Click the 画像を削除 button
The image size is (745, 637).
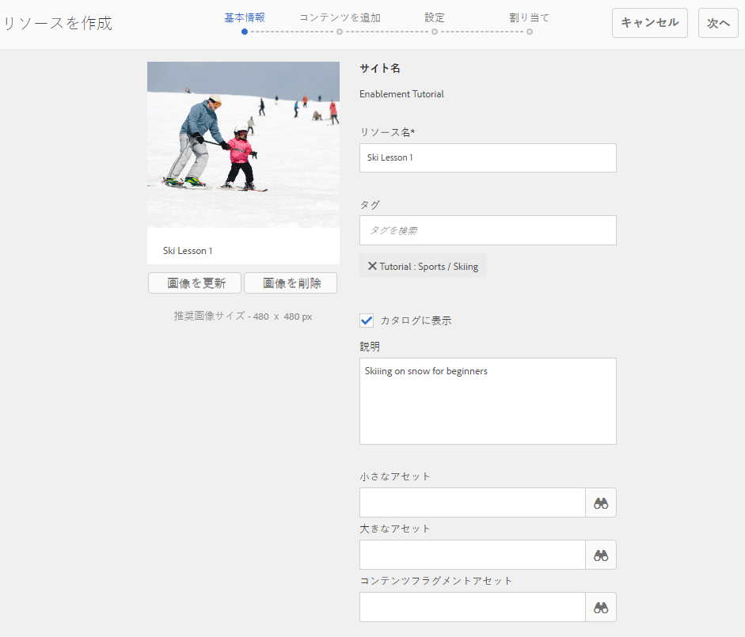291,283
